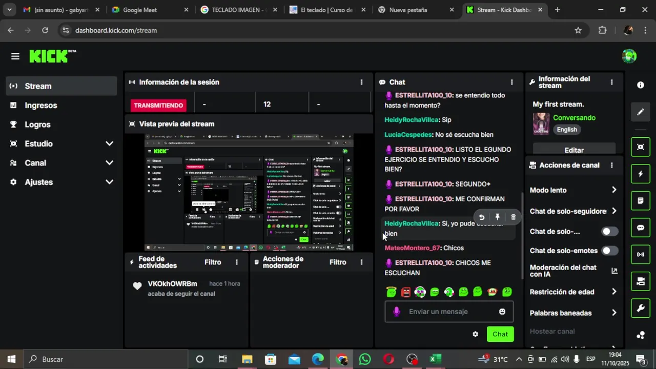Expand the Ajustes sidebar group
The height and width of the screenshot is (369, 656).
coord(61,182)
